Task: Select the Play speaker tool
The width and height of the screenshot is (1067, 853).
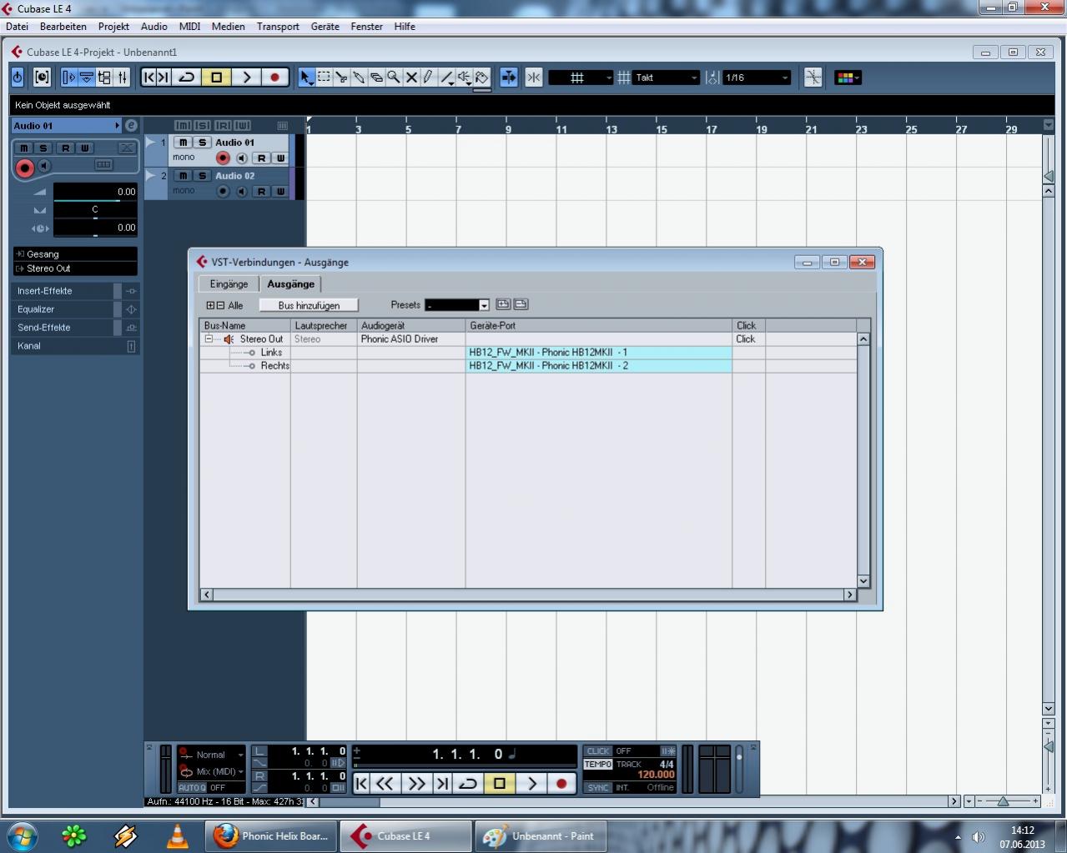Action: [x=464, y=78]
